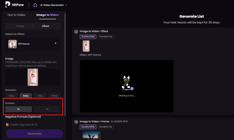The image size is (234, 140).
Task: Switch to Frame mode
Action: (20, 26)
